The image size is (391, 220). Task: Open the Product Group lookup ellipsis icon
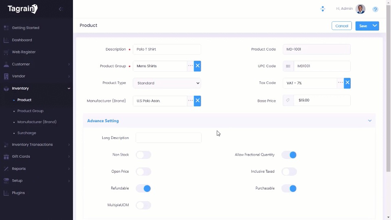190,66
